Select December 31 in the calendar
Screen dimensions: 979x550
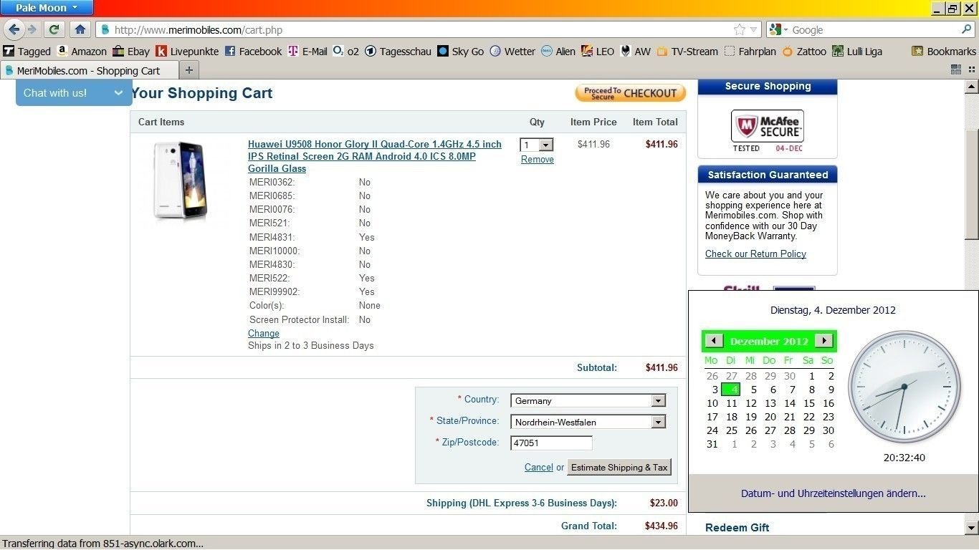[x=712, y=444]
